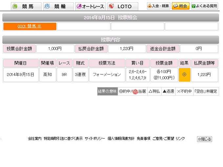223x167 pixels.
Task: Click the フォーメーション method cell
Action: [x=107, y=75]
